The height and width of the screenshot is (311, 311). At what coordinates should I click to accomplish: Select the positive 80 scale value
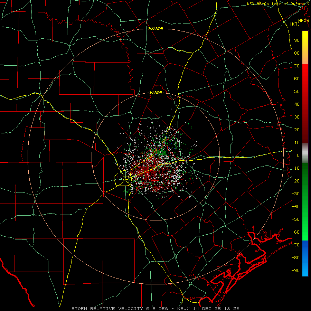[297, 53]
